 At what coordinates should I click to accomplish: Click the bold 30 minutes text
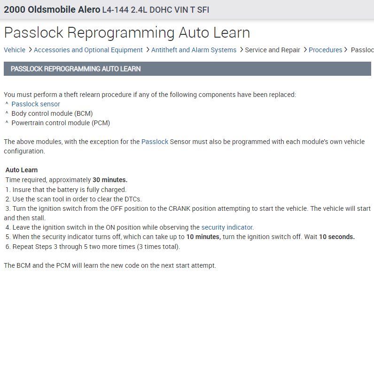pos(110,180)
